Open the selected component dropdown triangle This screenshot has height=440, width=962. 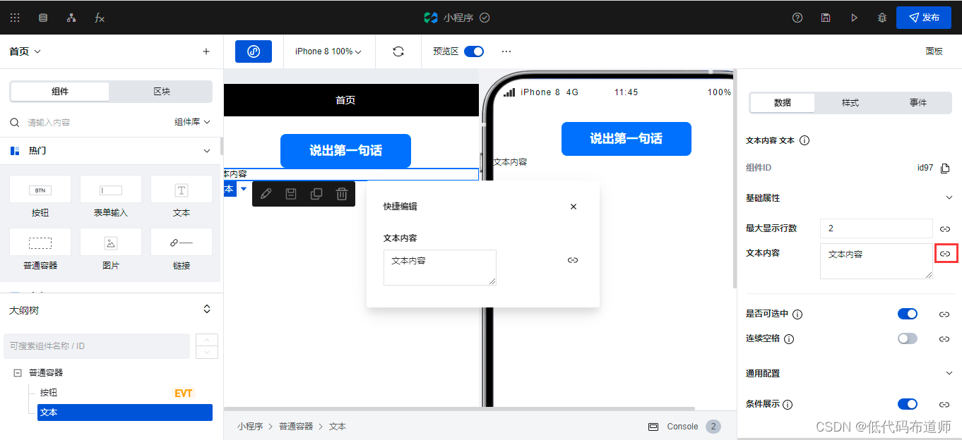pyautogui.click(x=244, y=188)
